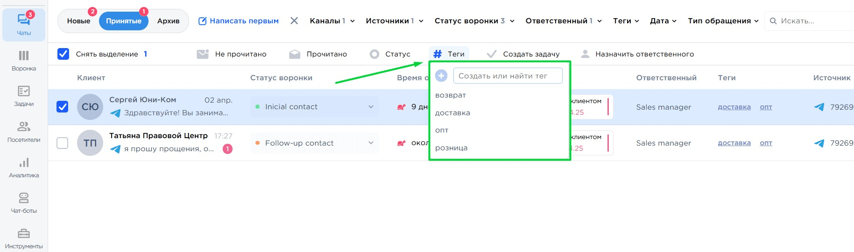Expand the Теги filter in top bar
This screenshot has width=854, height=252.
point(626,21)
